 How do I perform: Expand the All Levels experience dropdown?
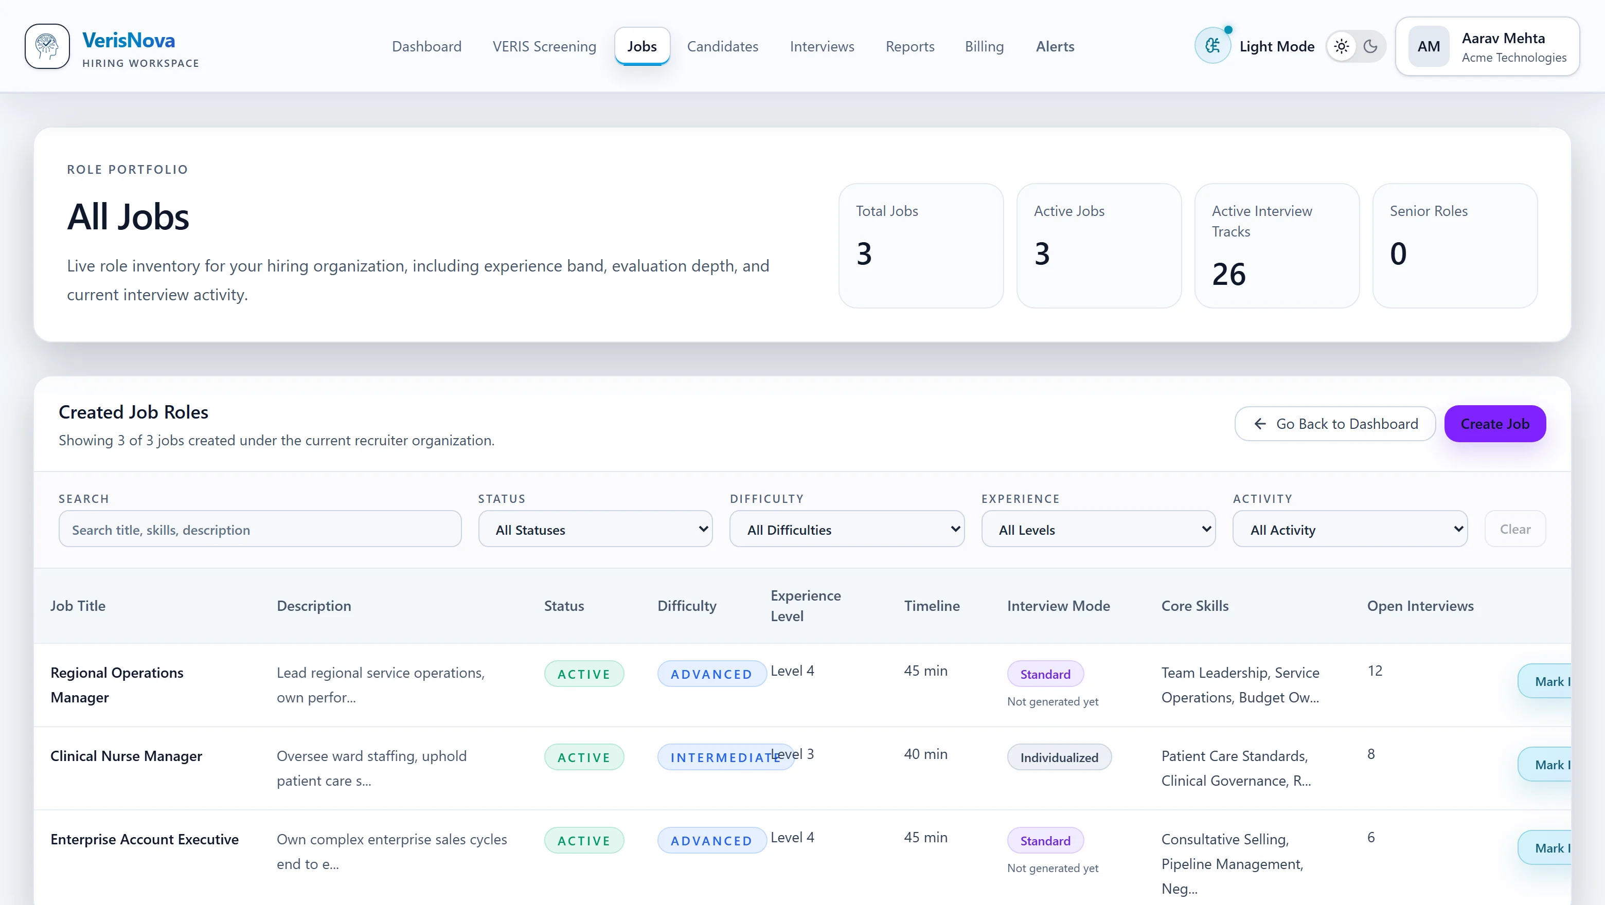tap(1098, 529)
